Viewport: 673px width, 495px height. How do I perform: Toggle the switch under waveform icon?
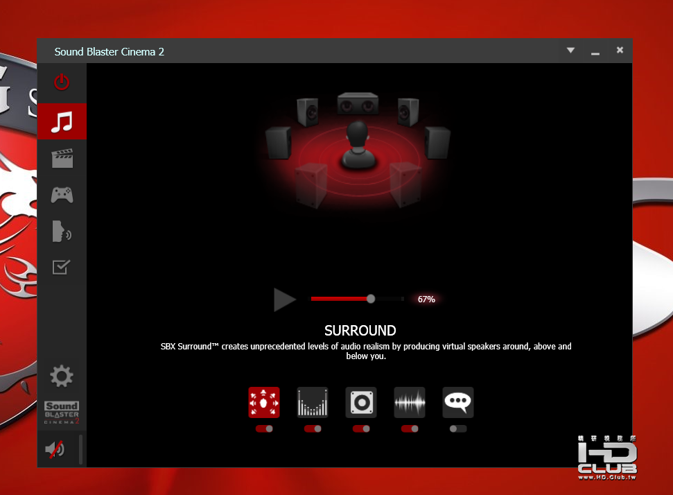point(410,428)
